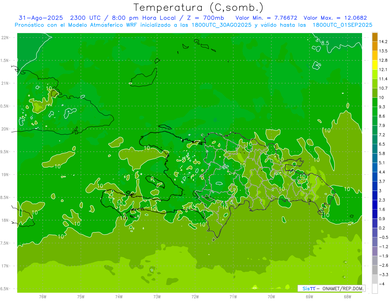Screen dimensions: 390x301
Task: Click the white legend swatch below -4
Action: (x=375, y=288)
